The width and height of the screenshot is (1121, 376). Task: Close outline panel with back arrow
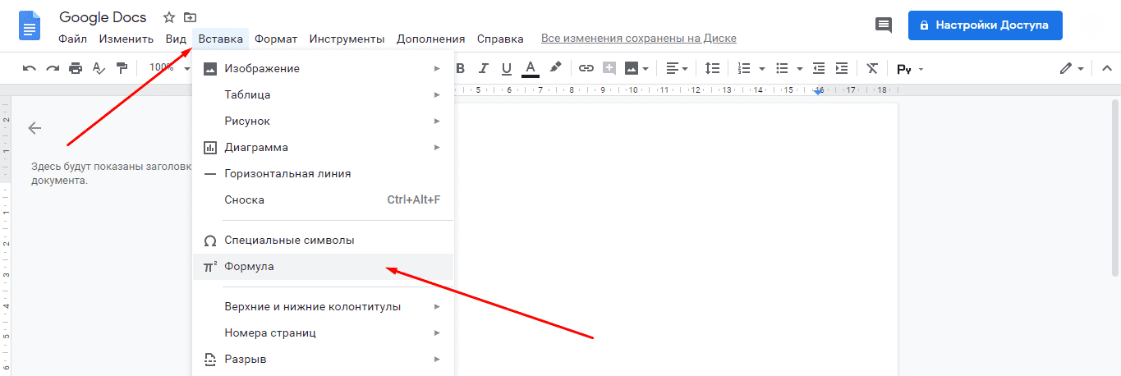point(34,128)
